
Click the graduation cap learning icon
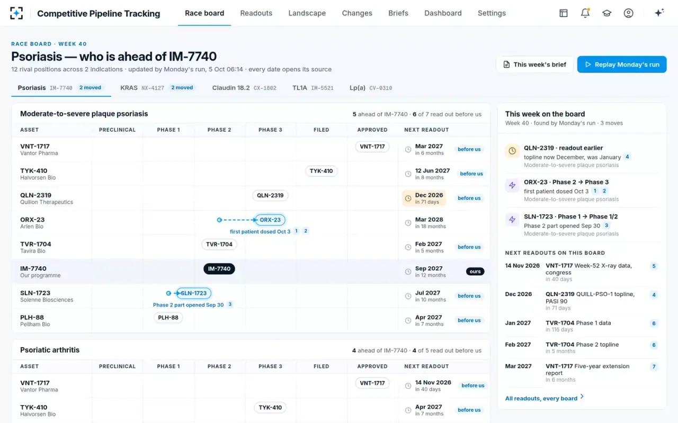(607, 13)
